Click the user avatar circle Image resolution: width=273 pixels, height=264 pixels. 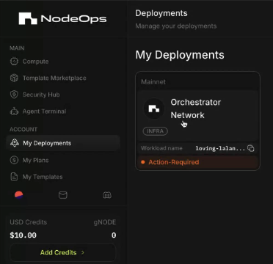(19, 195)
